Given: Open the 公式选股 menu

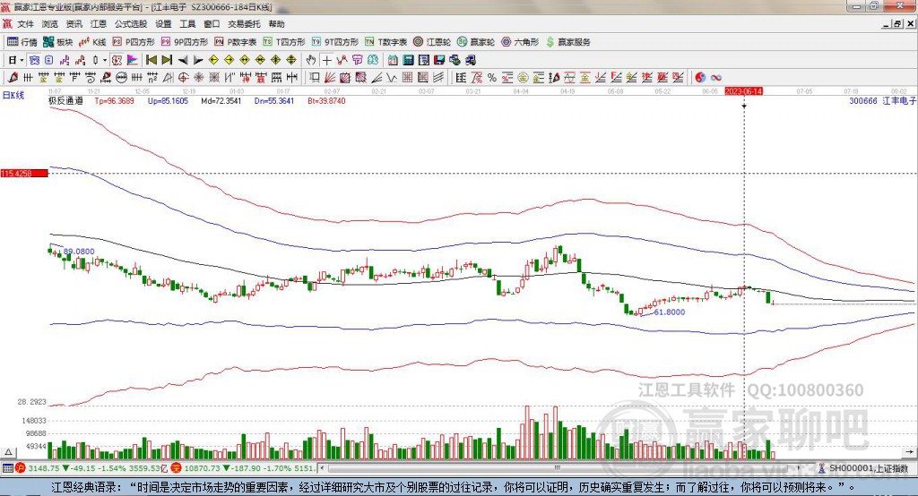Looking at the screenshot, I should point(130,24).
